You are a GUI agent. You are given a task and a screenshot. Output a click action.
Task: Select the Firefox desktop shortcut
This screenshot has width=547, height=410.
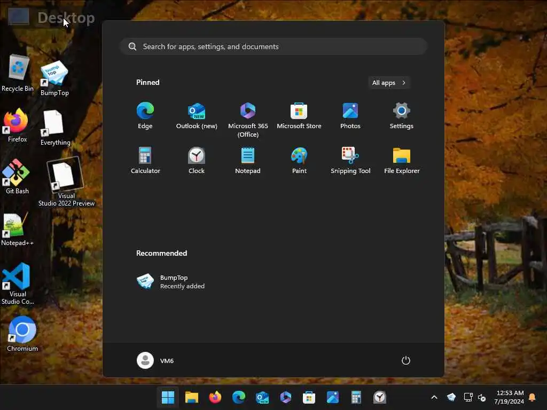[x=17, y=125]
